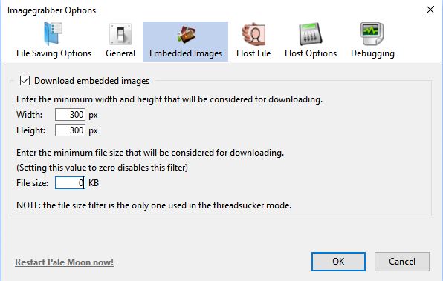
Task: Dismiss the dialog with Cancel
Action: 402,262
